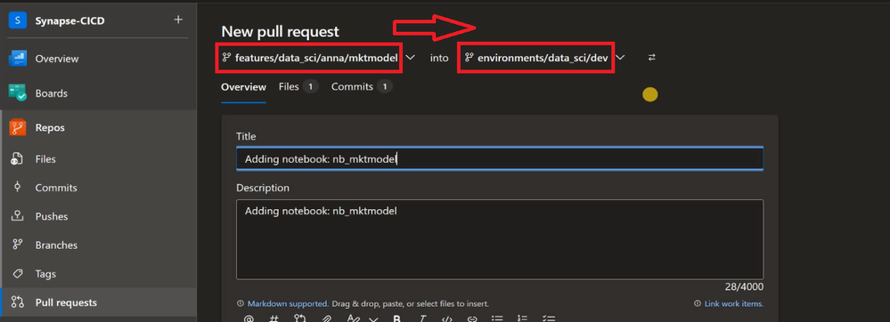Viewport: 890px width, 322px height.
Task: Open the text format dropdown chevron in editor toolbar
Action: [x=373, y=318]
